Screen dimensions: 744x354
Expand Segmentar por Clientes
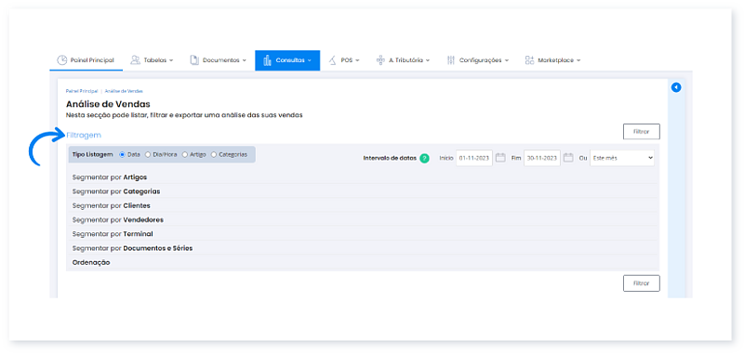363,205
